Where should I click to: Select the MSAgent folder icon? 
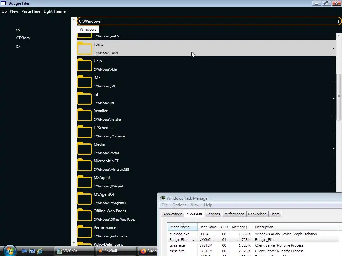84,182
